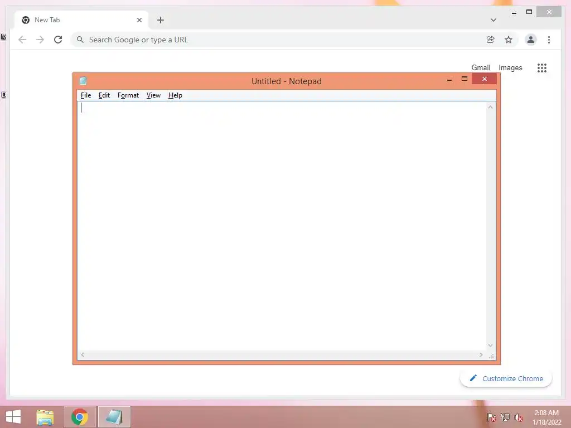Click Notepad's vertical scrollbar down arrow
The image size is (571, 428).
[x=491, y=346]
